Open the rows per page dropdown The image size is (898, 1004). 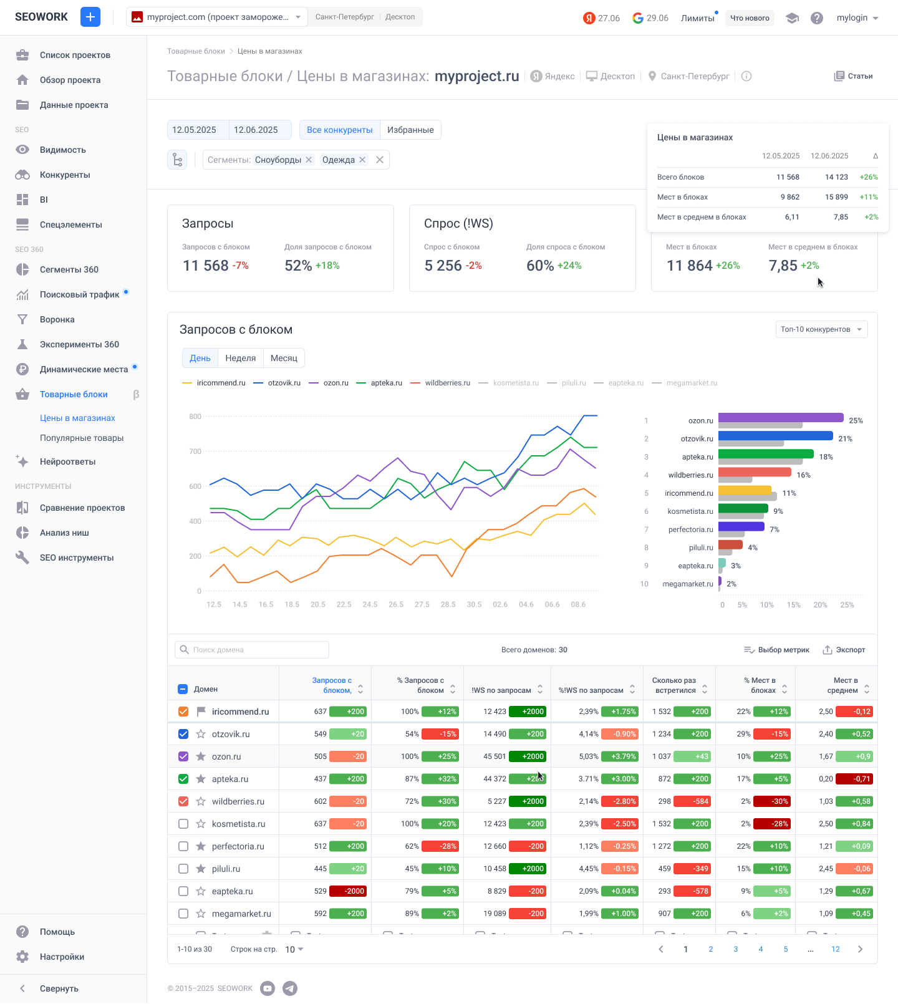pyautogui.click(x=294, y=949)
